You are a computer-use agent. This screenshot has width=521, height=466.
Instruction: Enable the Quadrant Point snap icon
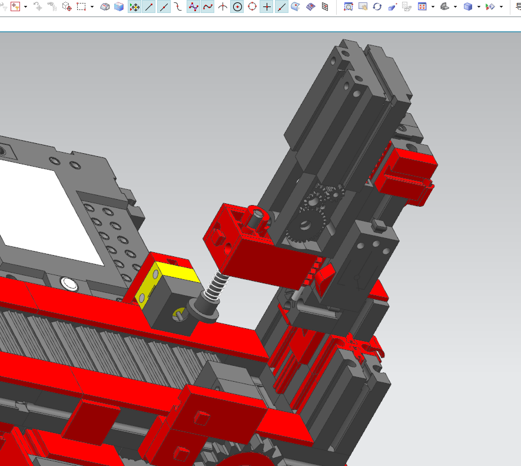(252, 6)
